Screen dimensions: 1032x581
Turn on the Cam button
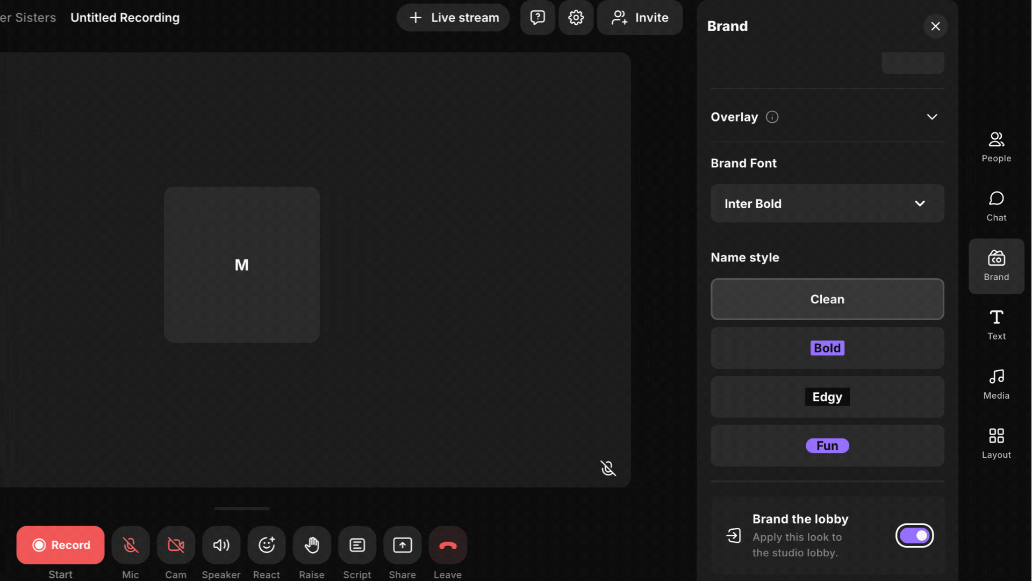(176, 545)
